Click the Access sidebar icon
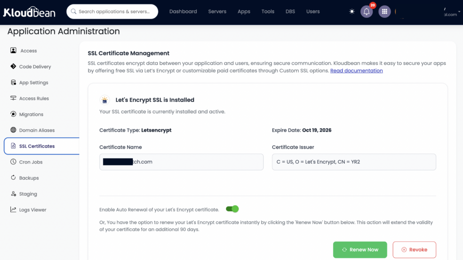This screenshot has width=463, height=260. (x=13, y=50)
